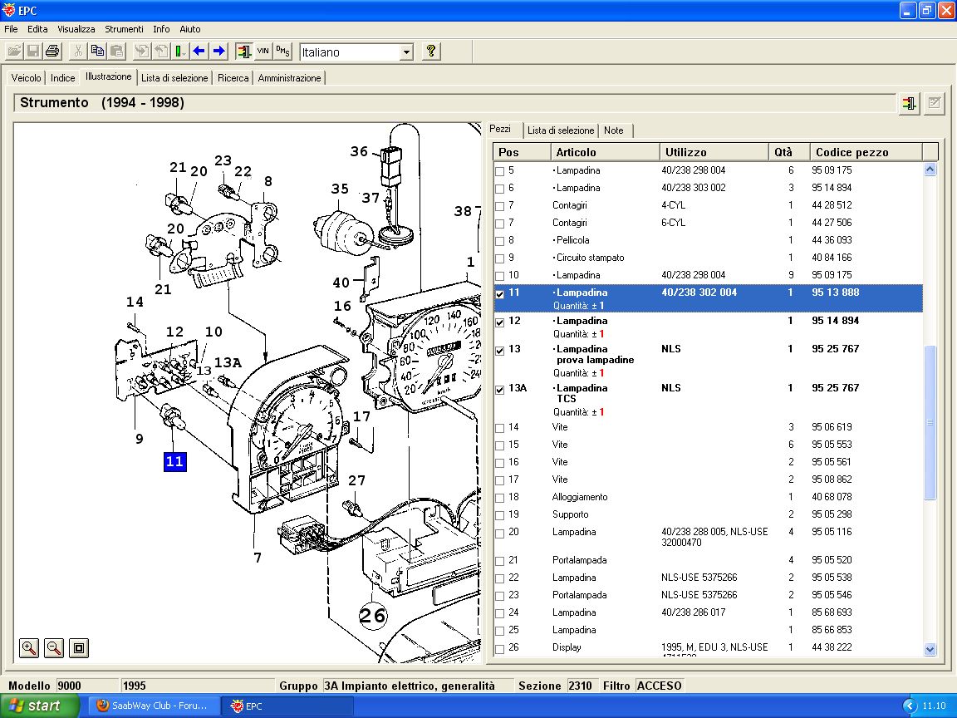Click the VIN toolbar button

263,52
